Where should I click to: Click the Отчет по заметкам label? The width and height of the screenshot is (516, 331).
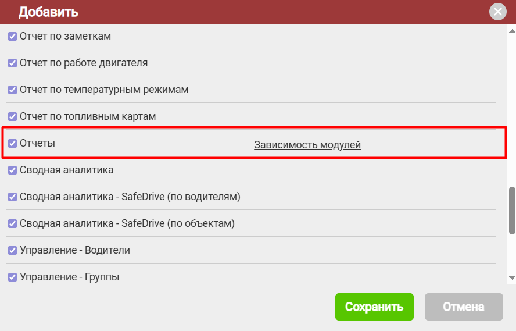[x=65, y=37]
